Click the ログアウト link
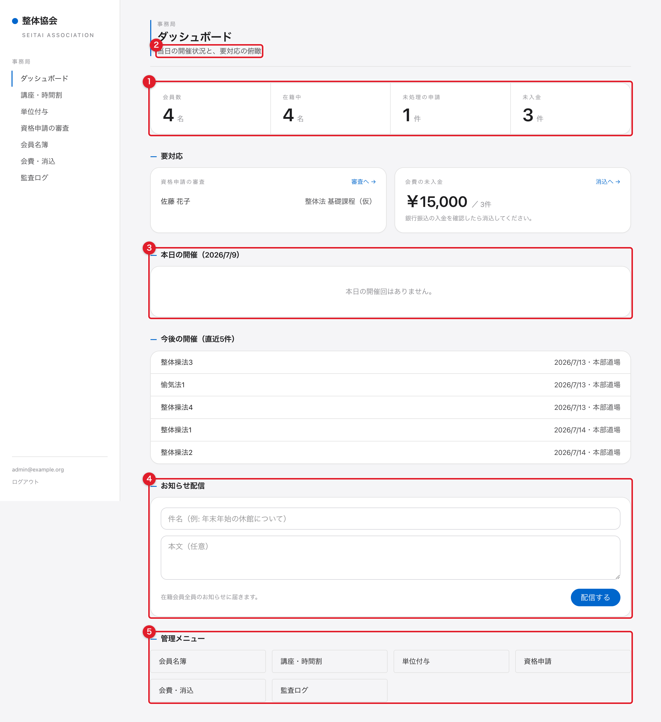The image size is (661, 722). click(x=25, y=482)
